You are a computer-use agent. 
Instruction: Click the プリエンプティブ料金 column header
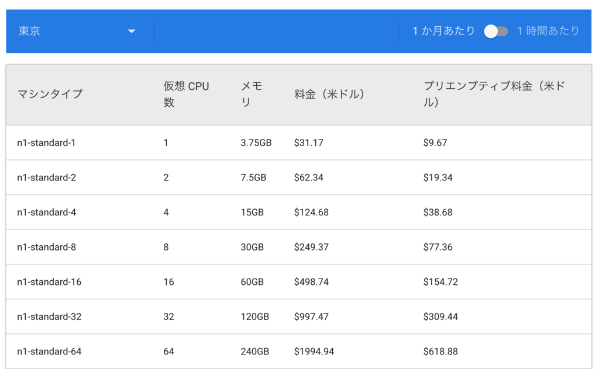coord(494,94)
